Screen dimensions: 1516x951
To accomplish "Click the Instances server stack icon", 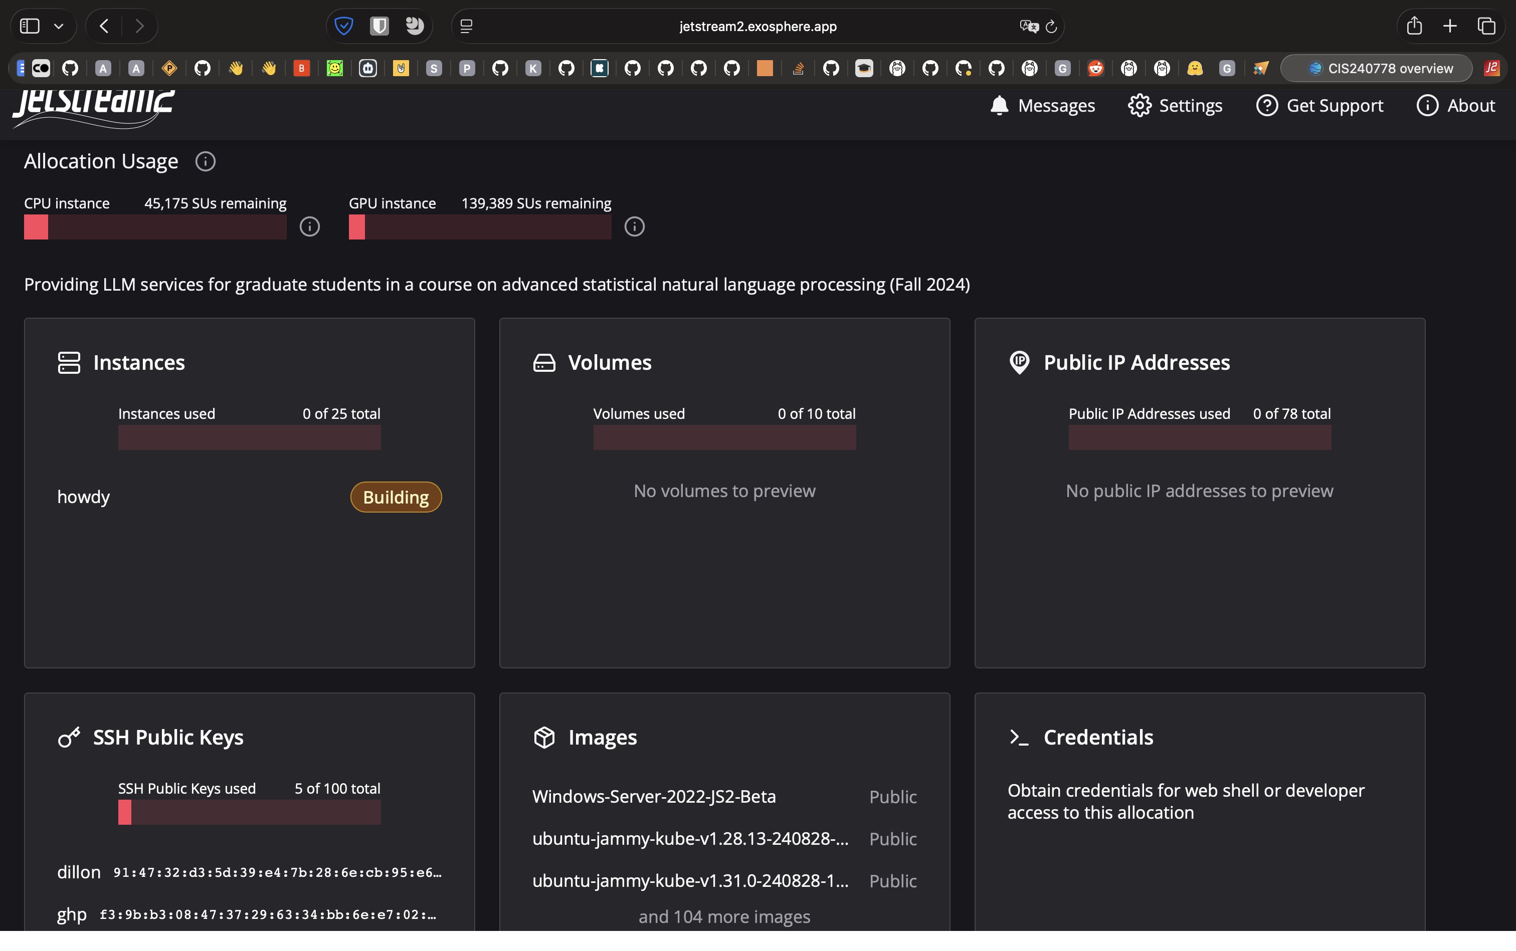I will [x=69, y=362].
